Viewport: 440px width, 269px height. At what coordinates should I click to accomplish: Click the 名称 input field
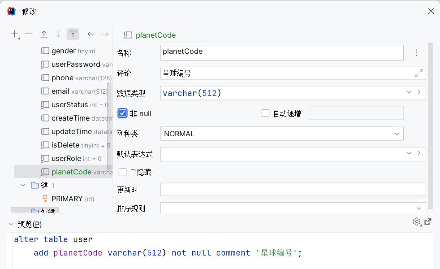pos(281,52)
